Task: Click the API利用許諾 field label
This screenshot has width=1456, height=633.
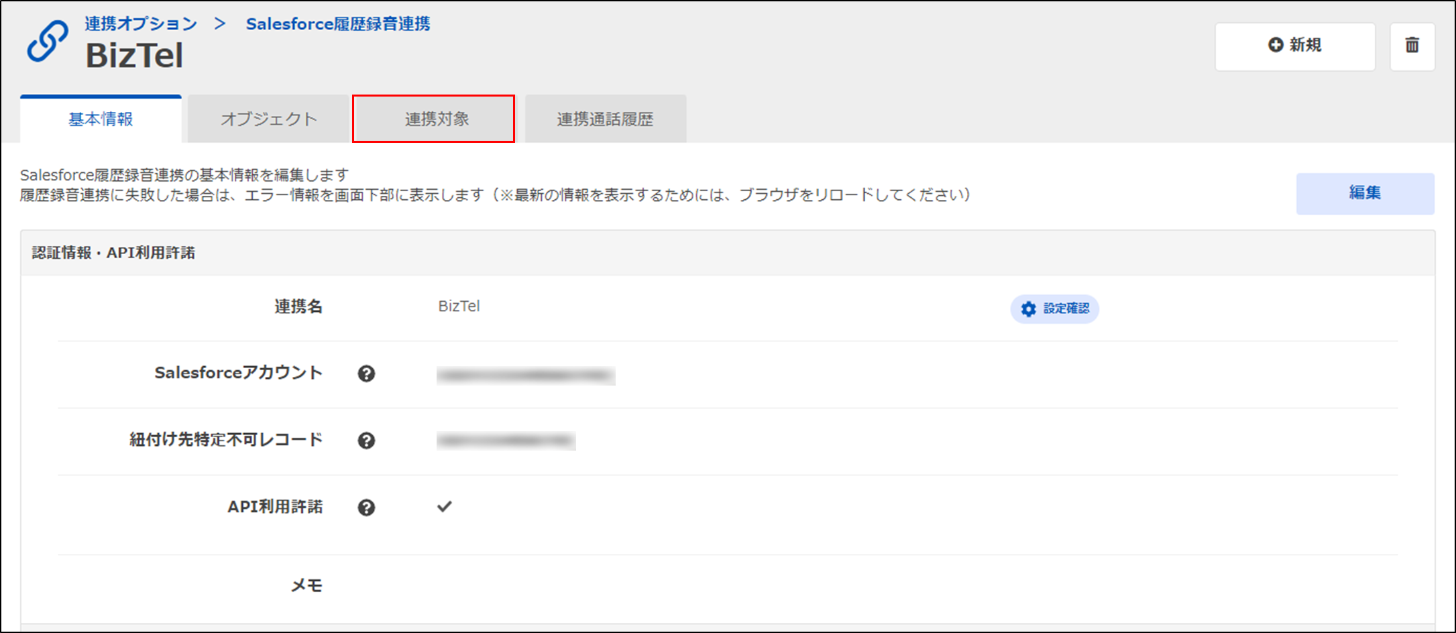Action: click(275, 507)
